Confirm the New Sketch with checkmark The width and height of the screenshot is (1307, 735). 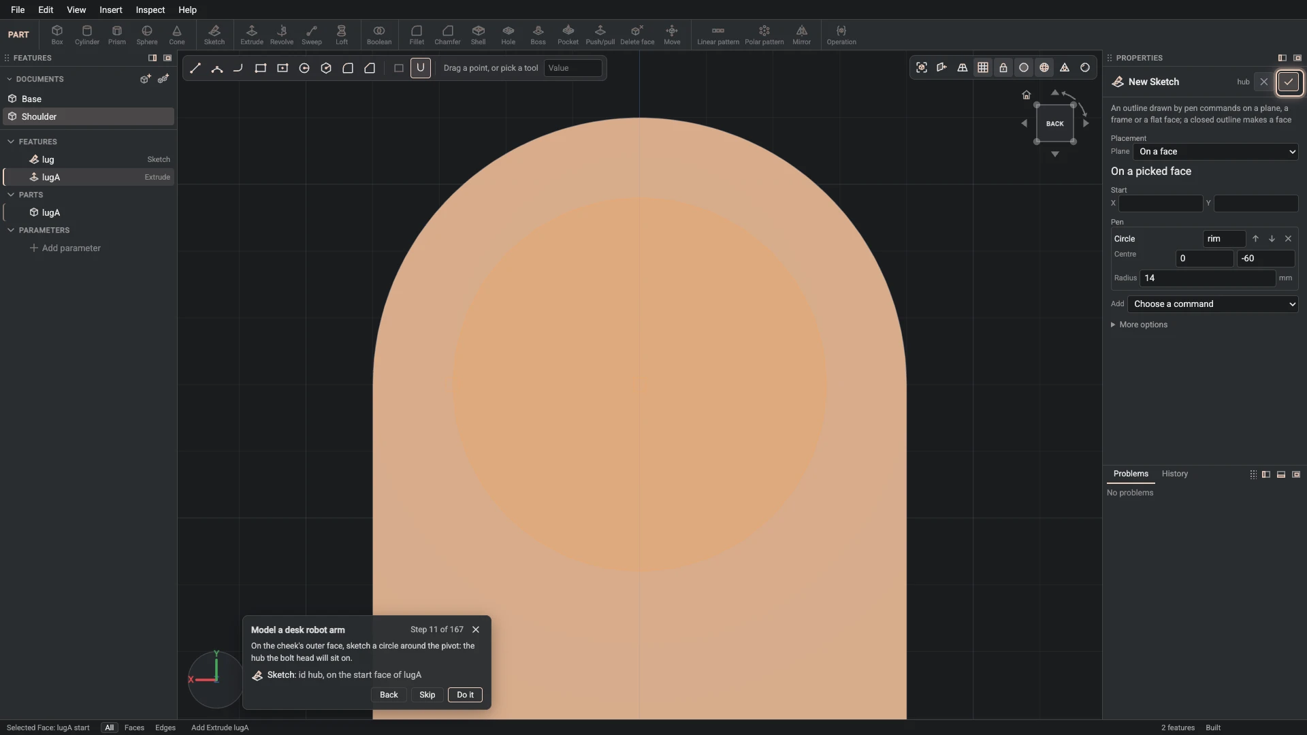(1289, 82)
